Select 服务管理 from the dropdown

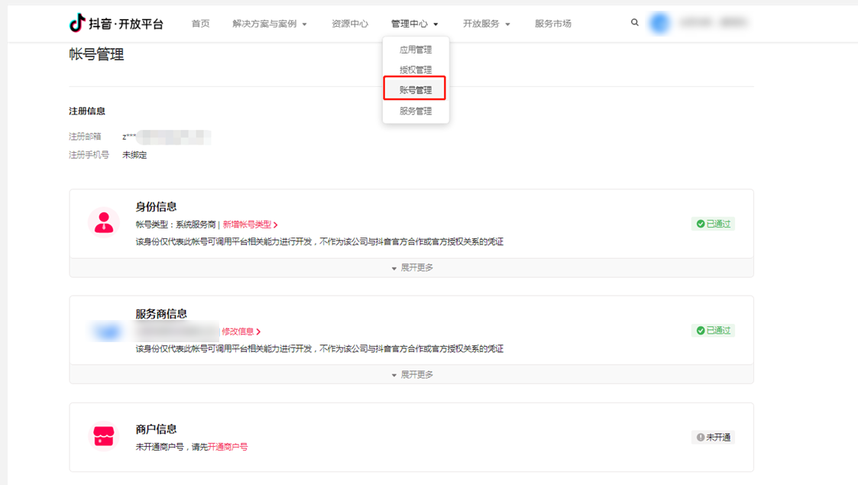point(416,111)
